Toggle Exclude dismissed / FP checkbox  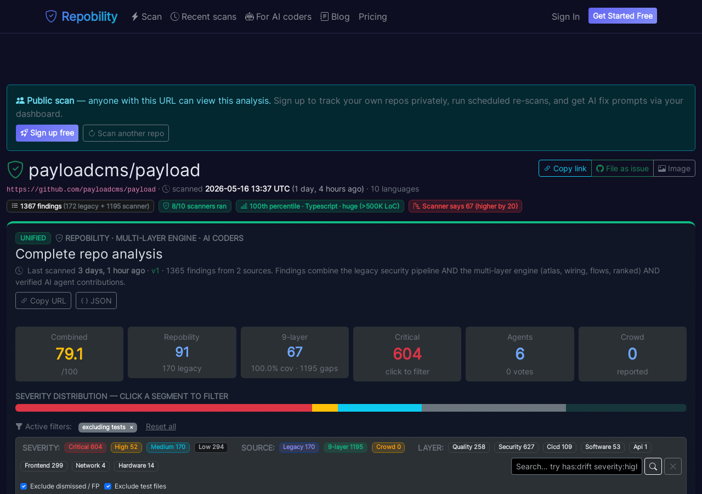click(24, 486)
